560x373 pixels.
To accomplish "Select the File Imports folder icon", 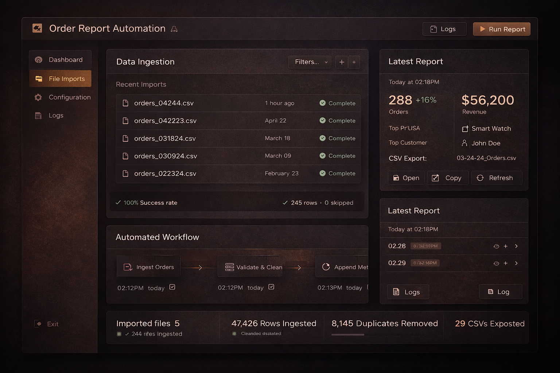I will [39, 78].
